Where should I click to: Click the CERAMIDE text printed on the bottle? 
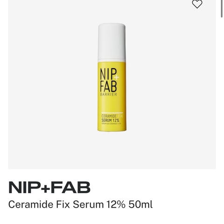tap(109, 116)
